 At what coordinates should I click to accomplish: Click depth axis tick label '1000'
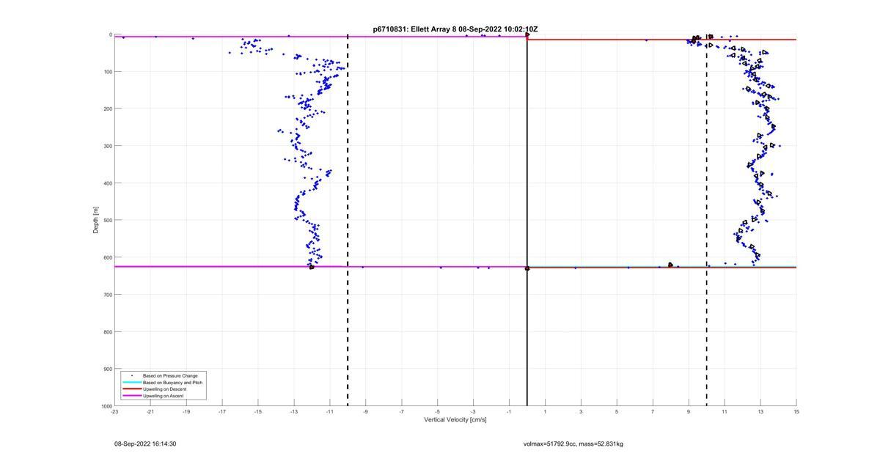tap(106, 405)
